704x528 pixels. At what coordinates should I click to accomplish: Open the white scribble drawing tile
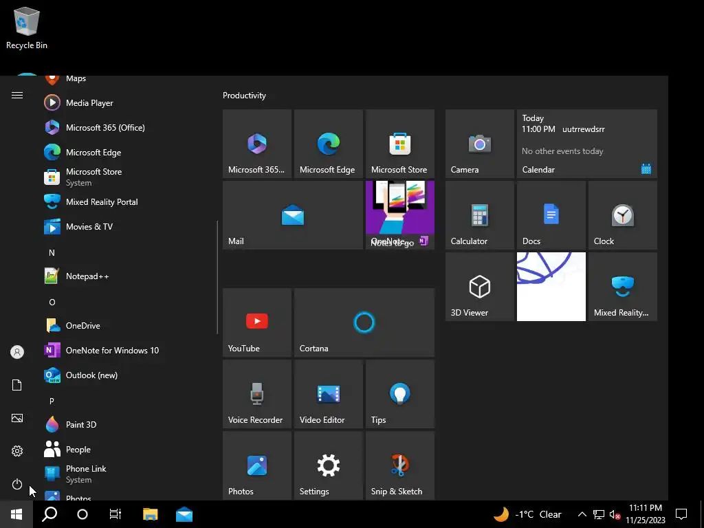click(551, 287)
